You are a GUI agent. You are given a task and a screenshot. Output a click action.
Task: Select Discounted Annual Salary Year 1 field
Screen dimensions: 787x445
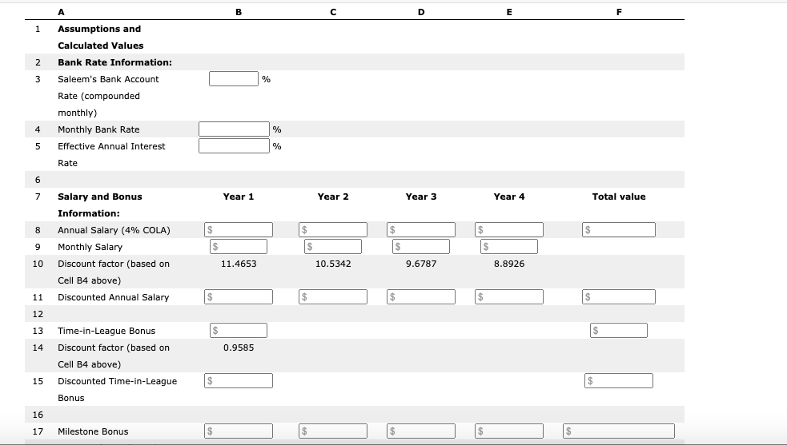[239, 296]
